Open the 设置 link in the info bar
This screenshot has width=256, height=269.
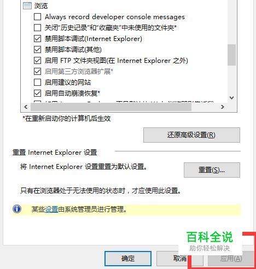point(51,209)
